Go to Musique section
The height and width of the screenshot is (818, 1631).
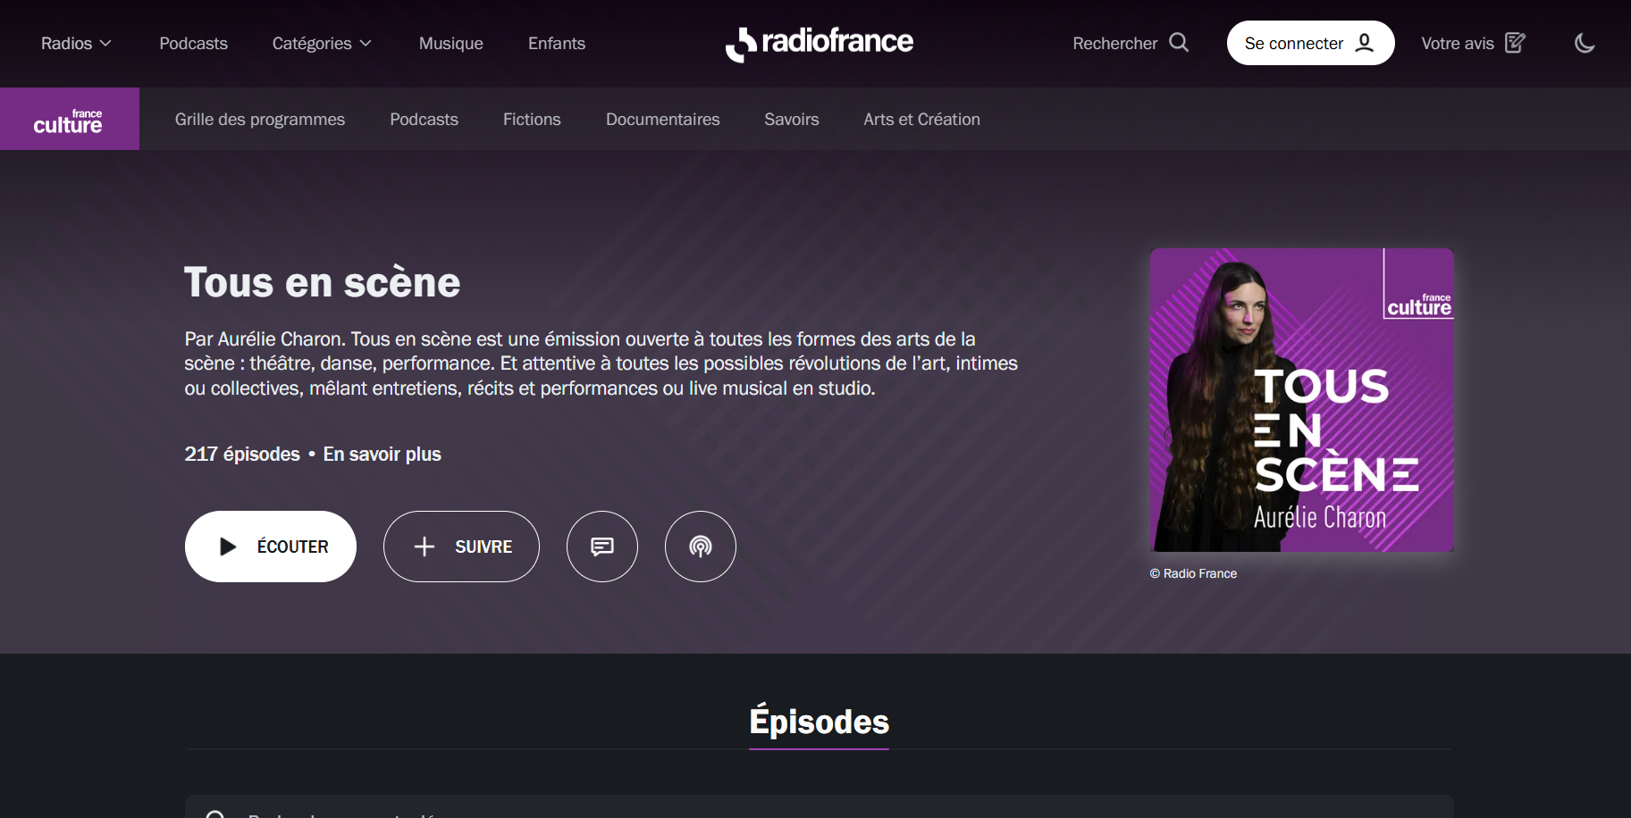click(451, 43)
